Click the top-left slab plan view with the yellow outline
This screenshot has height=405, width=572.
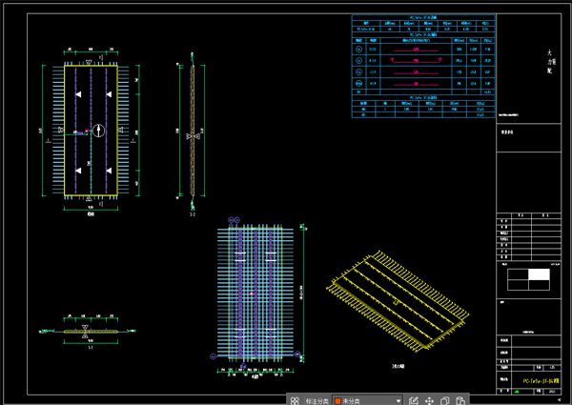91,131
